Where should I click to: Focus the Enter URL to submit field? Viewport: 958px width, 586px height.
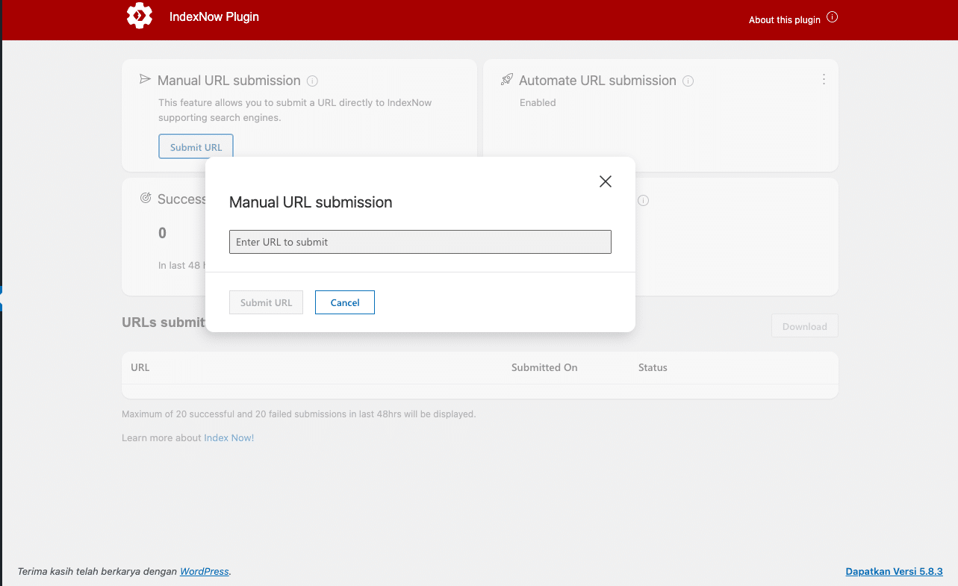click(x=420, y=242)
